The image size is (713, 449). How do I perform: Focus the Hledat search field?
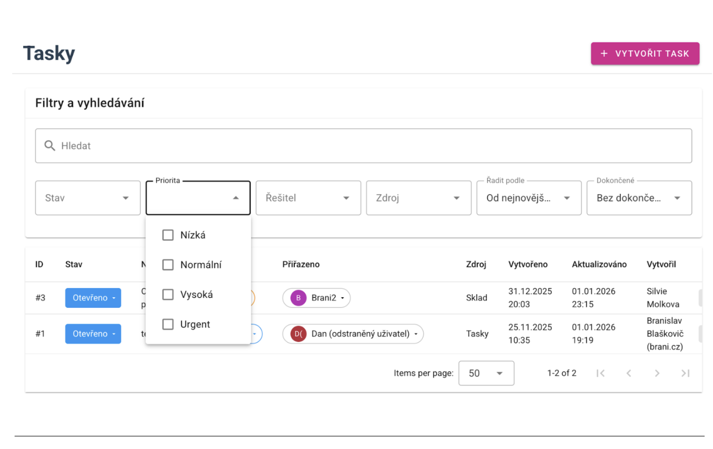click(363, 145)
